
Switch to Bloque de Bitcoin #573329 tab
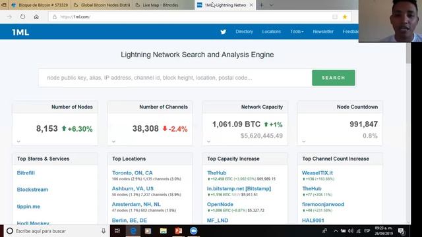click(x=40, y=5)
